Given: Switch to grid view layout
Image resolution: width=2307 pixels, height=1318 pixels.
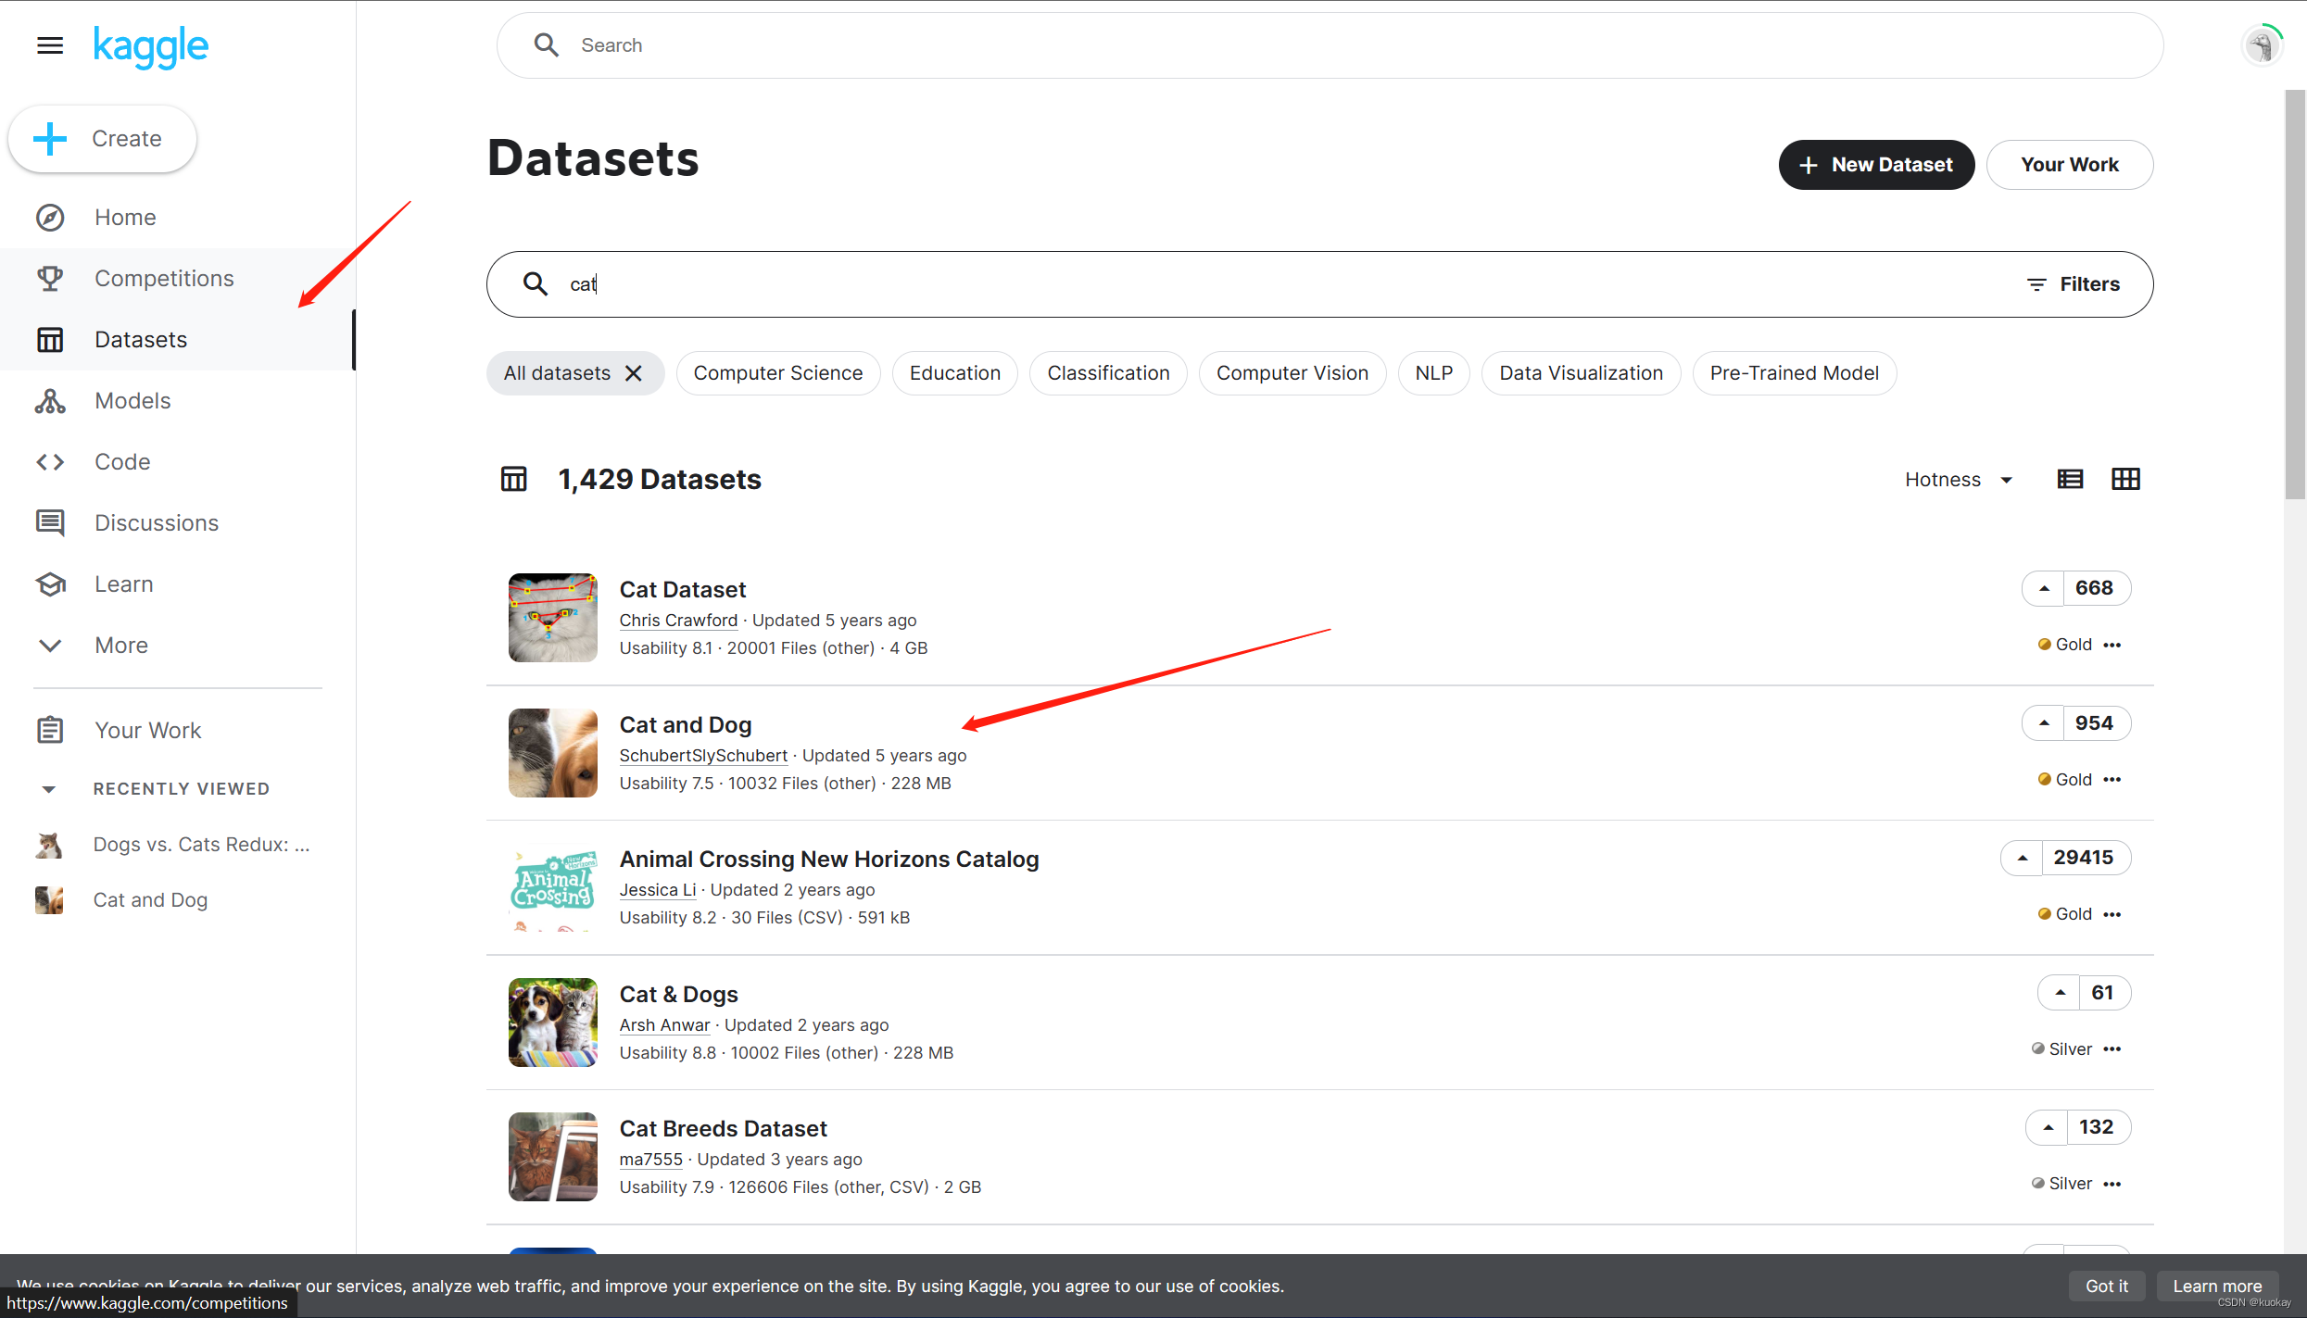Looking at the screenshot, I should click(2125, 479).
